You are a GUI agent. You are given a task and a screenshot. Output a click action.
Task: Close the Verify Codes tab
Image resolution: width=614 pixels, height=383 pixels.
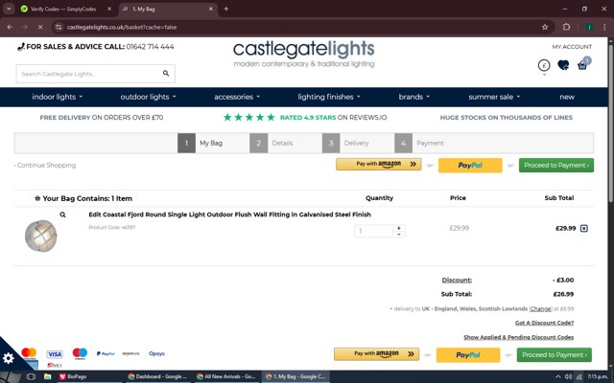click(x=109, y=9)
